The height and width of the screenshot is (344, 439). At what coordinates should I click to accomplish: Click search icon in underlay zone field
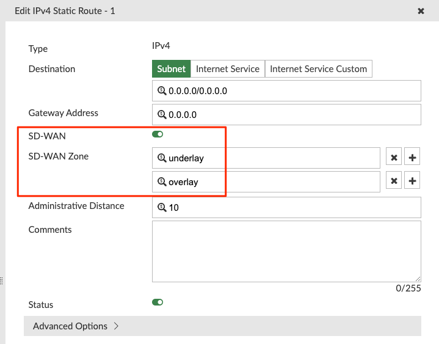162,158
